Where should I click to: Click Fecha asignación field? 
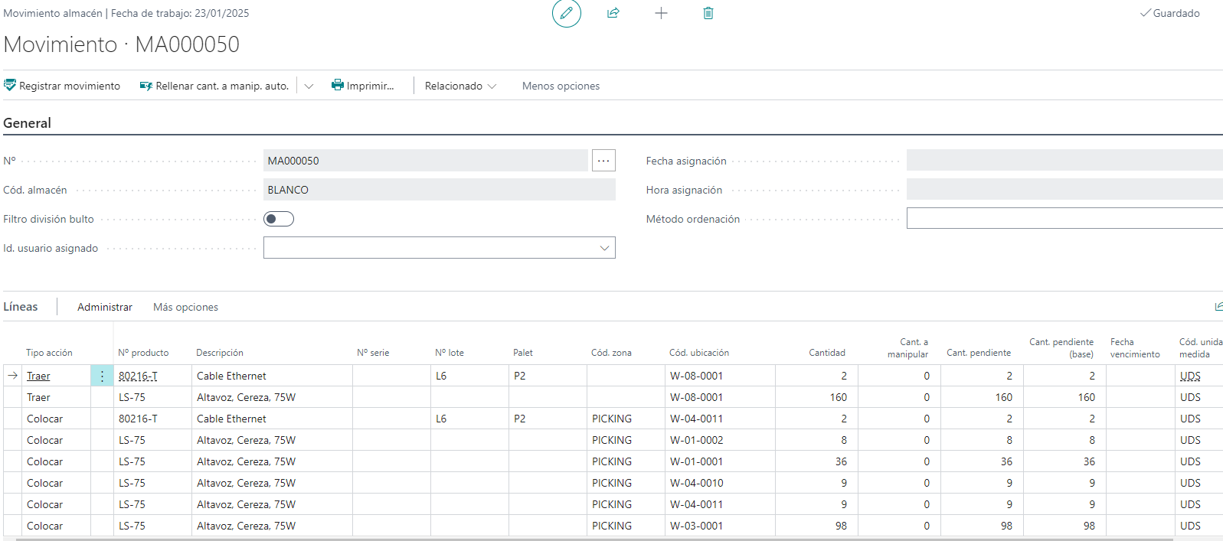(x=1064, y=161)
